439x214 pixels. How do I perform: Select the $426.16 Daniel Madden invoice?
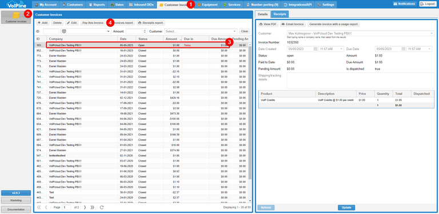coord(141,98)
